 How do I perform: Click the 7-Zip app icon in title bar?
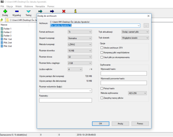point(2,2)
